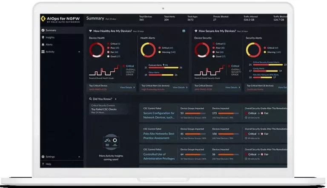This screenshot has height=188, width=327.
Task: Click the Did You Know search icon
Action: [x=91, y=99]
